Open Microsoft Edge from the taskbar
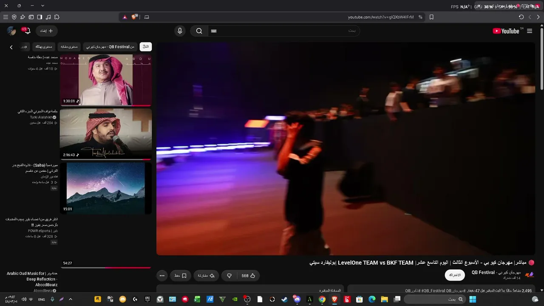The image size is (544, 306). (x=372, y=299)
